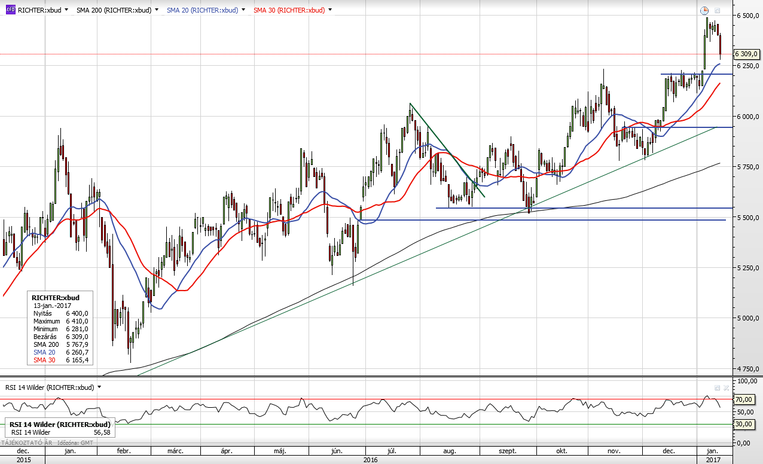Click the RSI 50,00 axis label
Screen dimensions: 763x464
pos(746,411)
